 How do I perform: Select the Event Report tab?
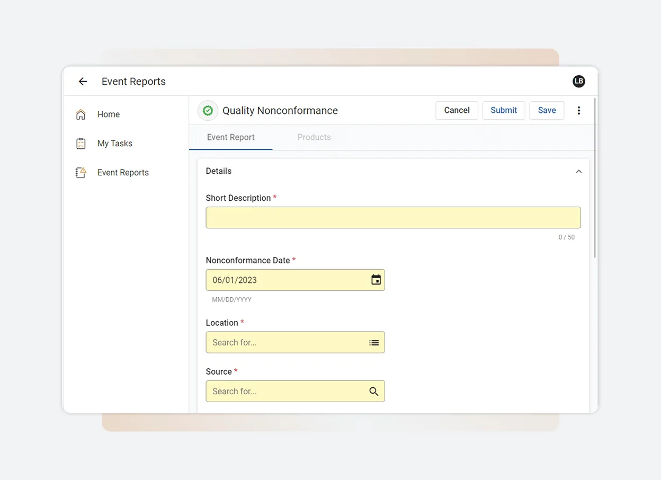click(x=230, y=137)
